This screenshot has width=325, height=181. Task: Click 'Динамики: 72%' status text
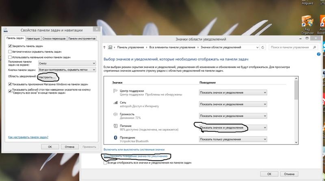click(x=130, y=118)
